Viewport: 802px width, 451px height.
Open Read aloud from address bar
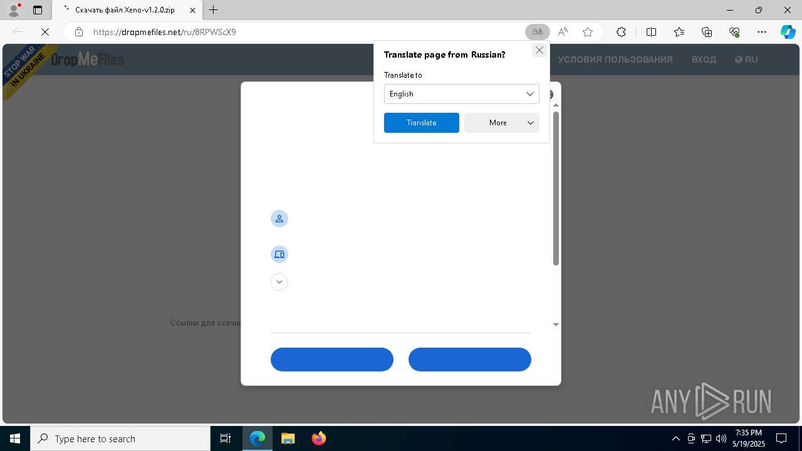(x=563, y=32)
